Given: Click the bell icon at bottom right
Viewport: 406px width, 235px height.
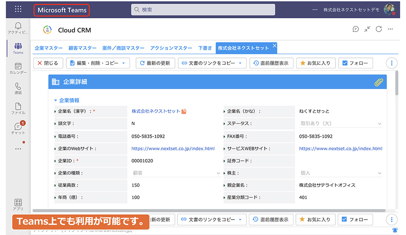Looking at the screenshot, I should pyautogui.click(x=395, y=230).
